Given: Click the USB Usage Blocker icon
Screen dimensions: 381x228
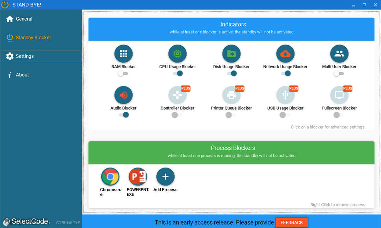Looking at the screenshot, I should pyautogui.click(x=285, y=95).
